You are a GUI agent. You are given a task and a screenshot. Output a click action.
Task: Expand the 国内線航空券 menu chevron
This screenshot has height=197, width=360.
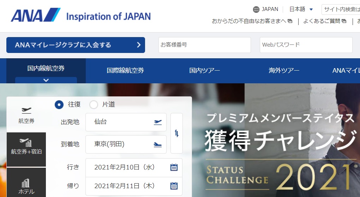click(46, 80)
